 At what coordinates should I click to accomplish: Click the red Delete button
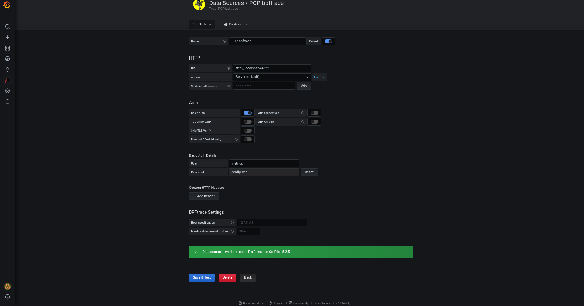227,278
